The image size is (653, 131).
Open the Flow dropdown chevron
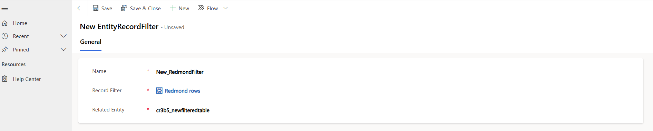point(225,8)
